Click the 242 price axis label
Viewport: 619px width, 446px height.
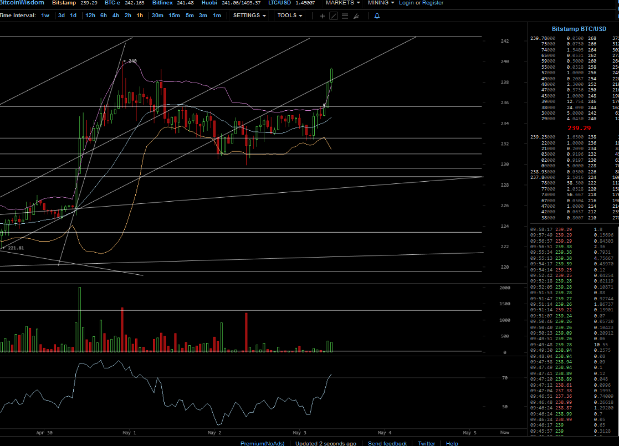504,41
